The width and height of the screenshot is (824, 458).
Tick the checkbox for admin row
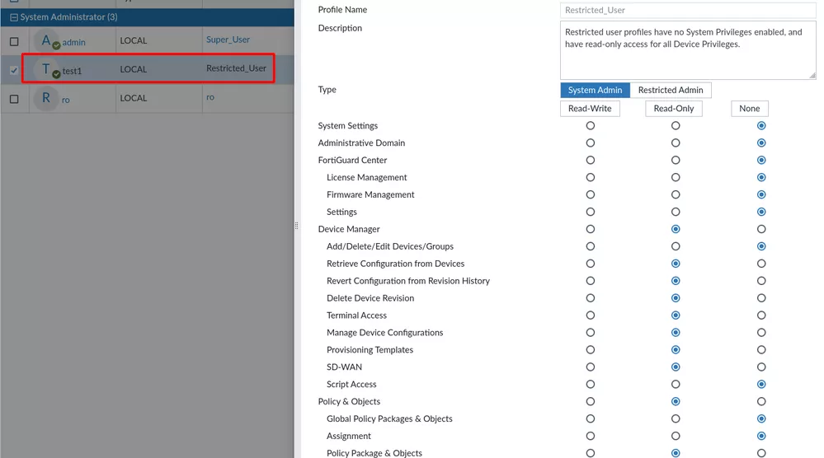coord(14,41)
